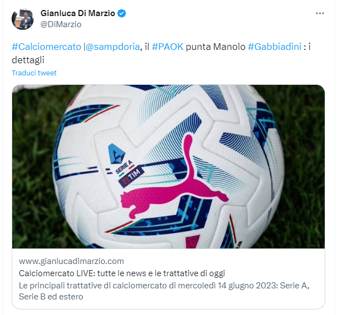Open the www.gianlucadimarzio.com domain link
Viewport: 338px width, 315px height.
tap(71, 261)
